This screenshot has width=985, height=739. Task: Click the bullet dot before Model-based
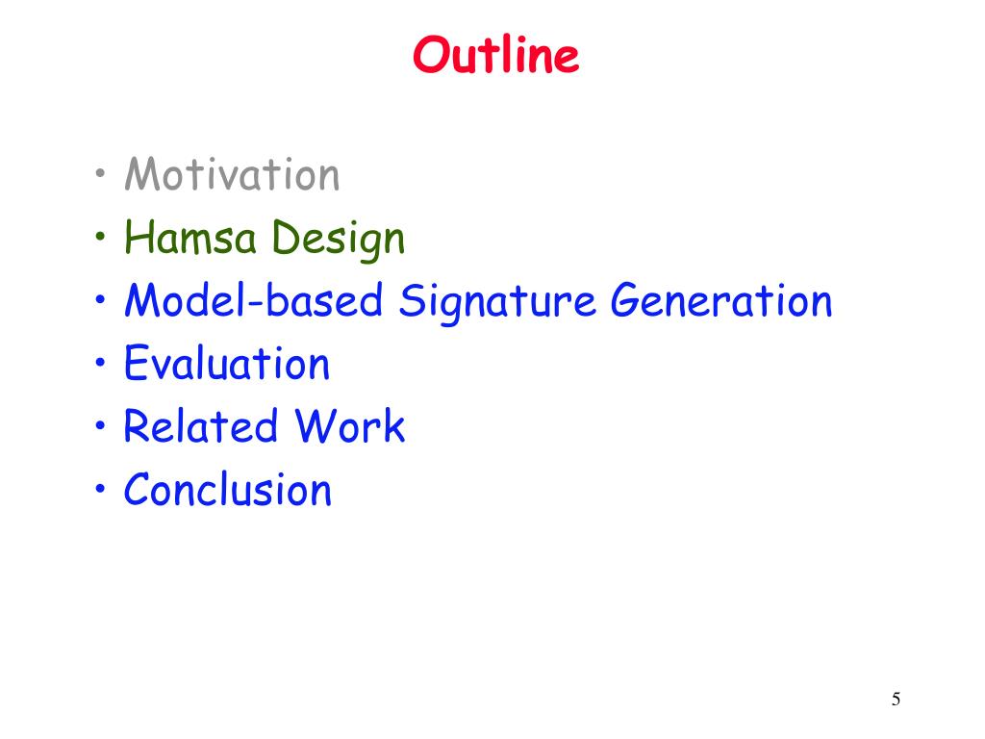(x=100, y=300)
